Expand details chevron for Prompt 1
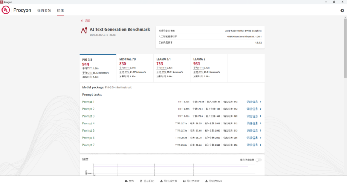 [x=261, y=102]
